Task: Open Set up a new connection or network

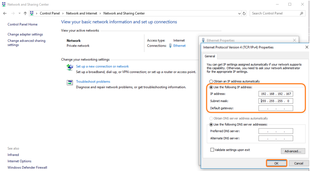Action: click(x=102, y=66)
